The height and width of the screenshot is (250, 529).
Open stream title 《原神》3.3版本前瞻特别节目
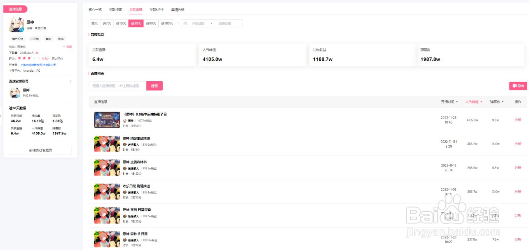pyautogui.click(x=145, y=114)
